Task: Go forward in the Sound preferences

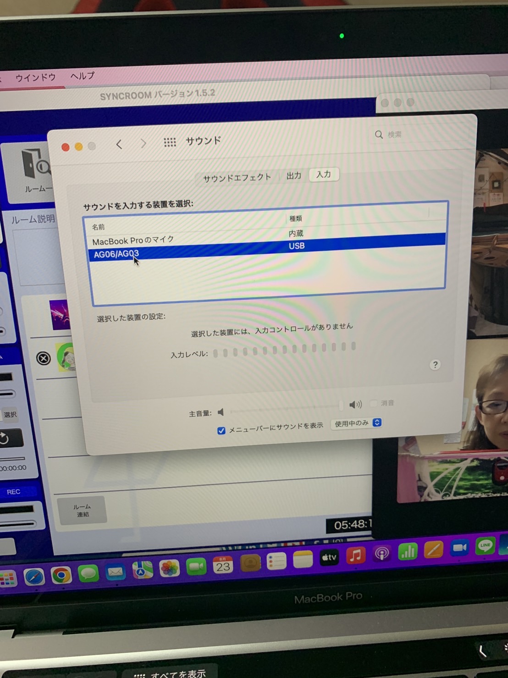Action: (144, 144)
